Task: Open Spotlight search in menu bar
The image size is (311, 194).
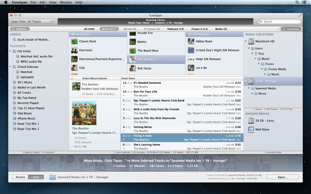Action: (x=297, y=2)
